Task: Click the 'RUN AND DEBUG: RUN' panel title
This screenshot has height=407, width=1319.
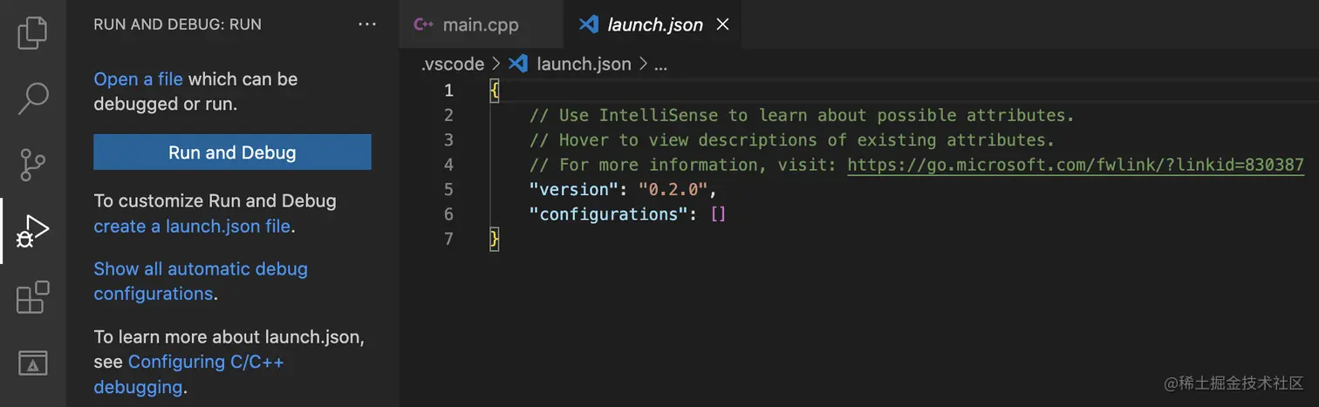Action: coord(177,24)
